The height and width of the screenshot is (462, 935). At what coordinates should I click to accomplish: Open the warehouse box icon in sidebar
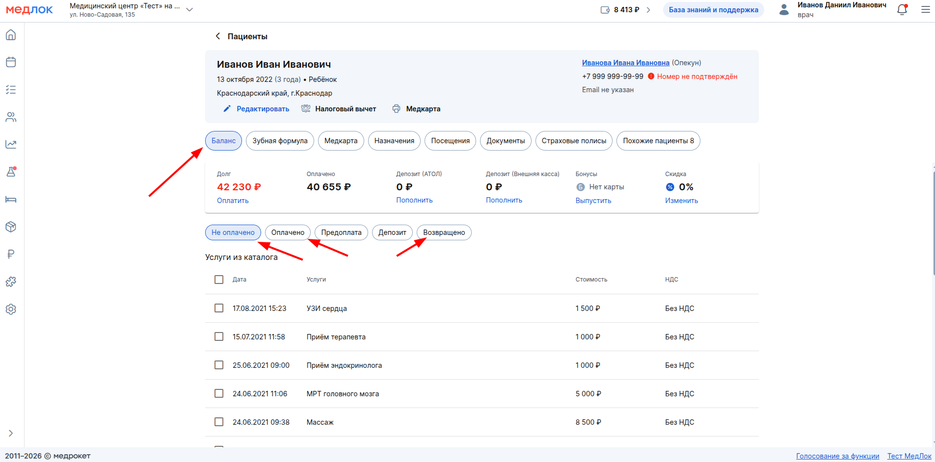11,227
